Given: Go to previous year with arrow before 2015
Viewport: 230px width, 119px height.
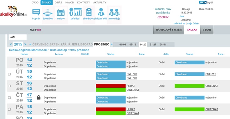Looking at the screenshot, I should pos(11,44).
